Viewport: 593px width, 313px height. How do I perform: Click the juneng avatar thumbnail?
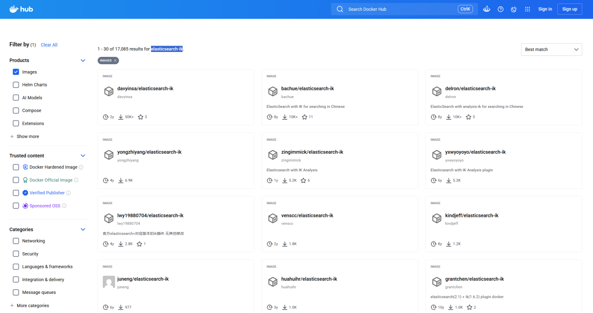click(x=109, y=282)
